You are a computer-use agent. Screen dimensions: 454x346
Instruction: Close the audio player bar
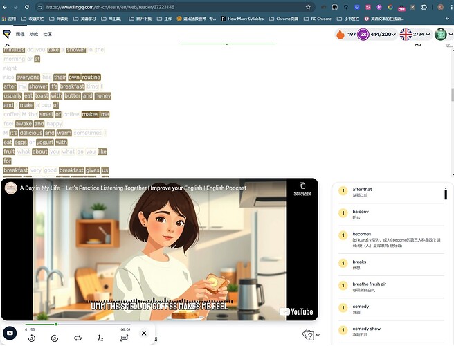144,333
